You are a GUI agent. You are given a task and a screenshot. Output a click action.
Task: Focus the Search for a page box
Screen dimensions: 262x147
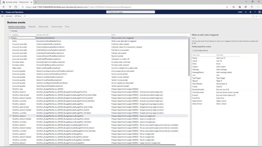131,12
